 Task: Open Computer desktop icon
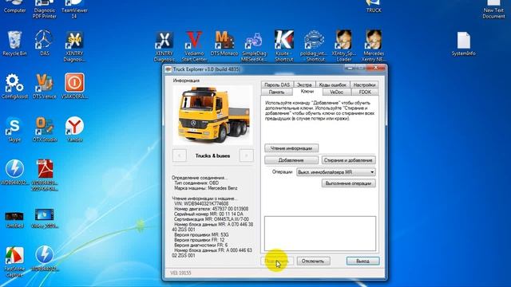click(x=14, y=6)
